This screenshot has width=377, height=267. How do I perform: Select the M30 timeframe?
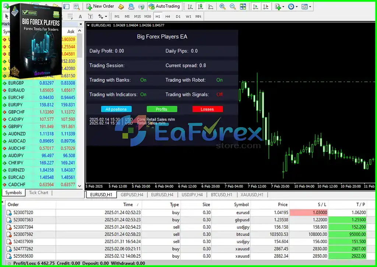tap(148, 16)
